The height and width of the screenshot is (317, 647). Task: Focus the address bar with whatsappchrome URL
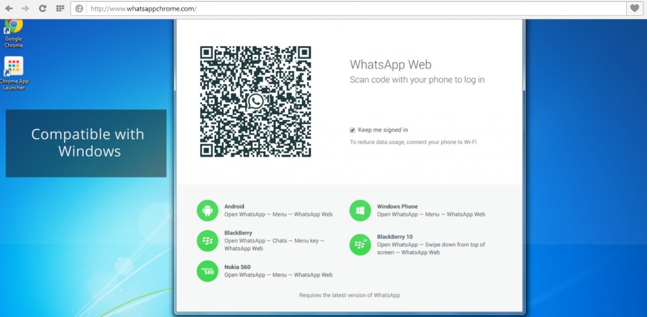[x=349, y=9]
